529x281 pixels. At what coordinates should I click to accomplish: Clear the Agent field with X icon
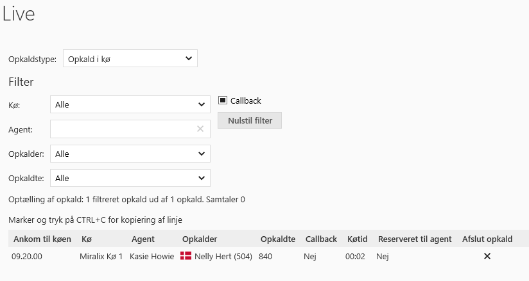[x=200, y=129]
